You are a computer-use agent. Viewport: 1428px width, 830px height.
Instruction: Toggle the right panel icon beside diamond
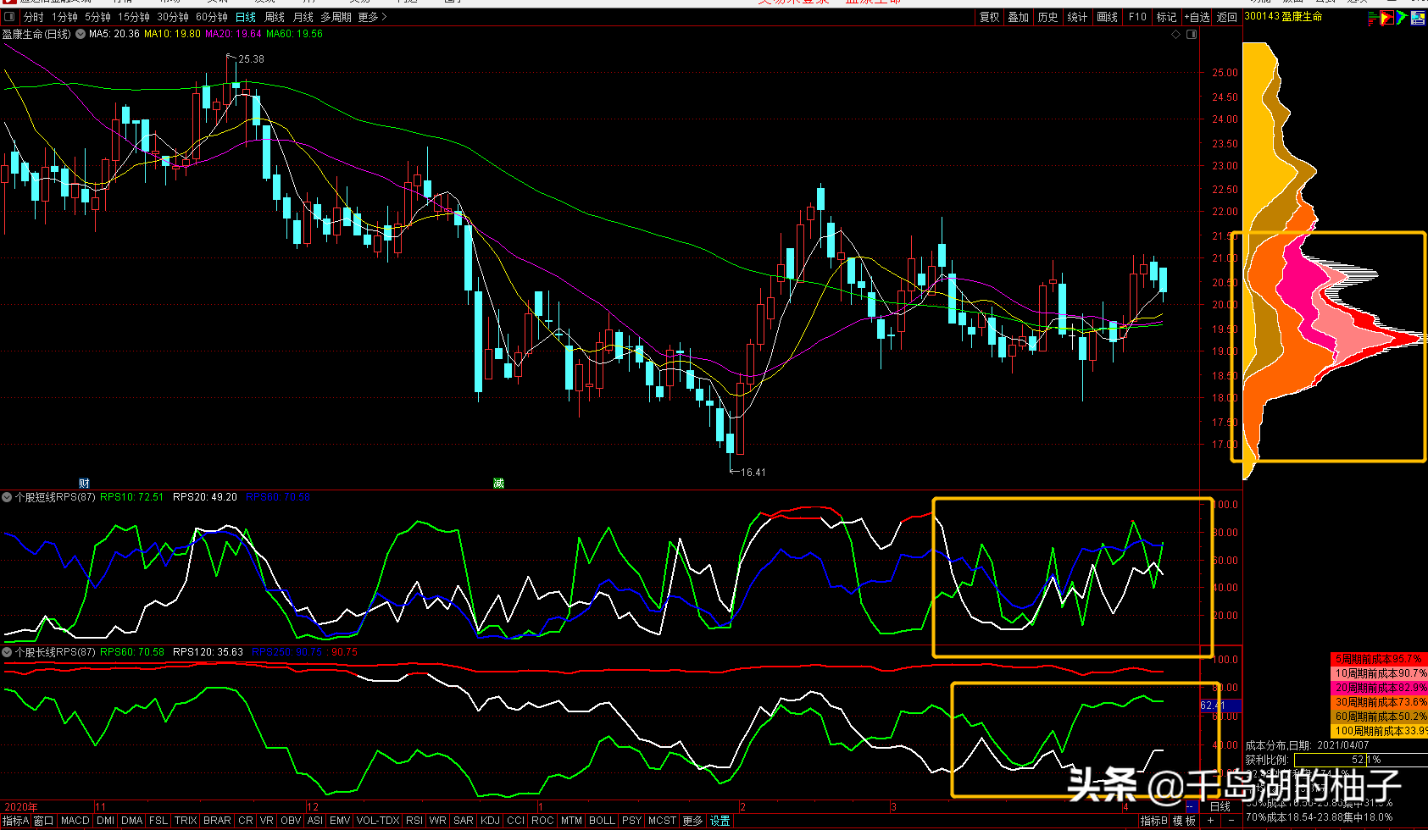point(1192,35)
